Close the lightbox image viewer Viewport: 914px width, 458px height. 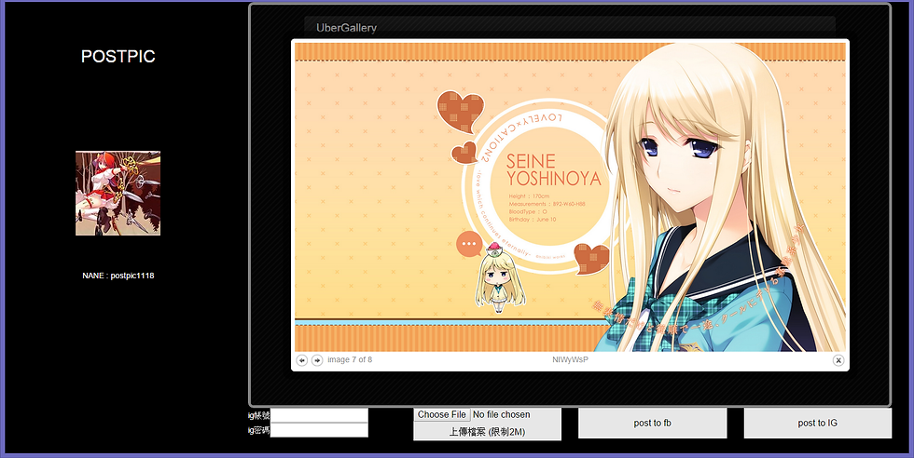(x=838, y=360)
